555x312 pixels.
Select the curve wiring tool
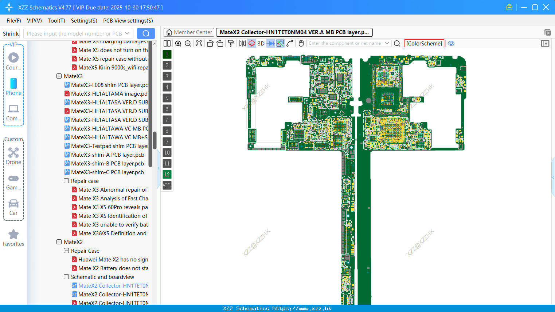(x=290, y=43)
